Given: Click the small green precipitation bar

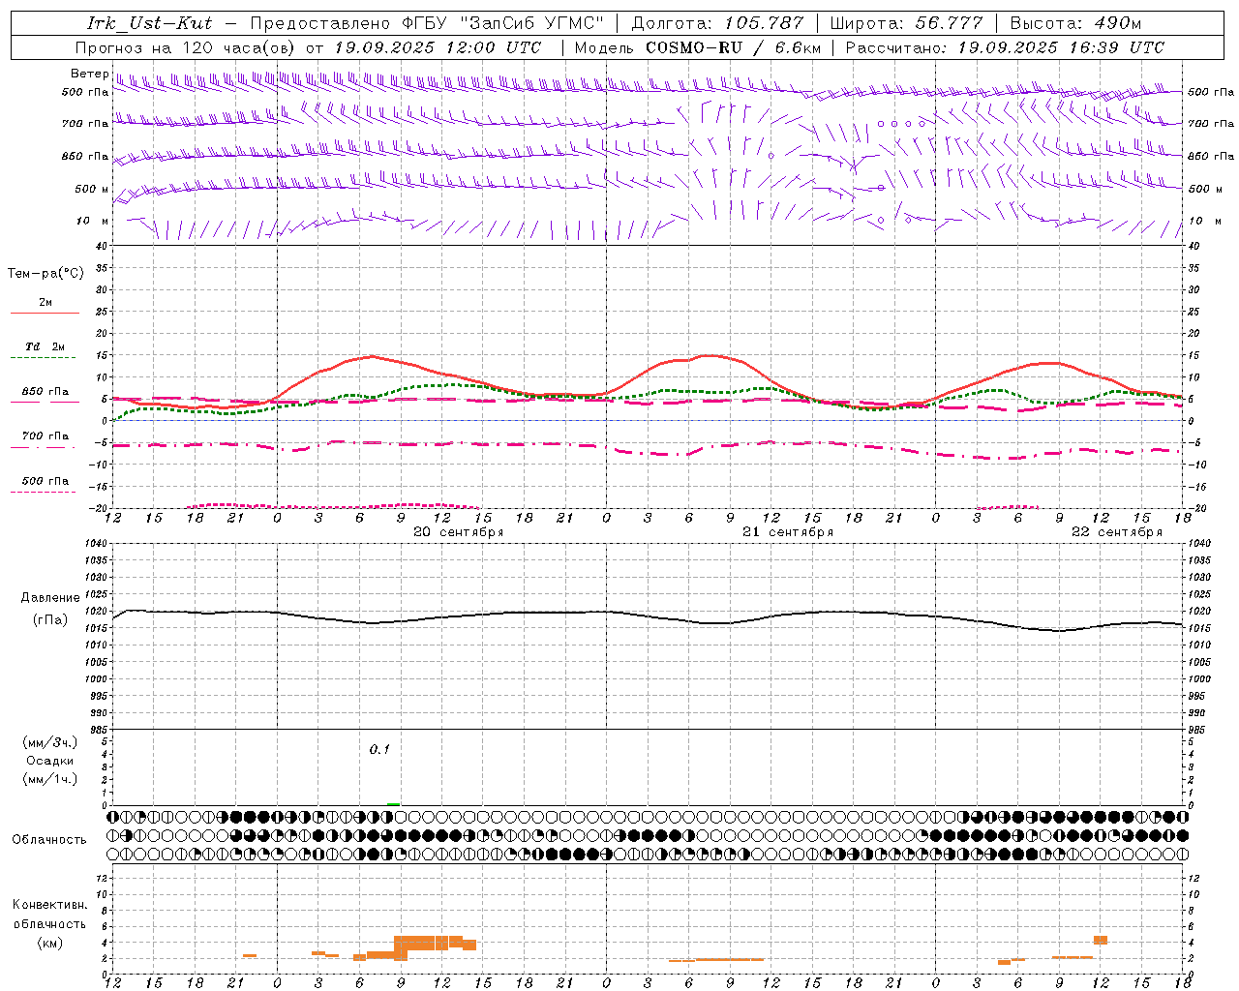Looking at the screenshot, I should coord(393,803).
